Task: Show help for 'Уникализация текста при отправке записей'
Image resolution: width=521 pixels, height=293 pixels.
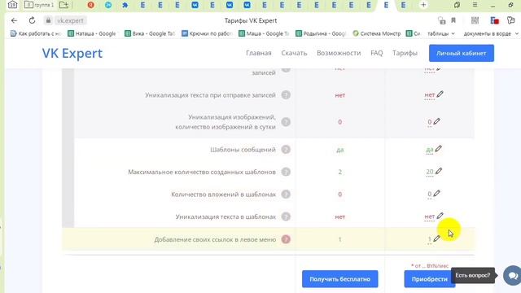Action: coord(286,95)
